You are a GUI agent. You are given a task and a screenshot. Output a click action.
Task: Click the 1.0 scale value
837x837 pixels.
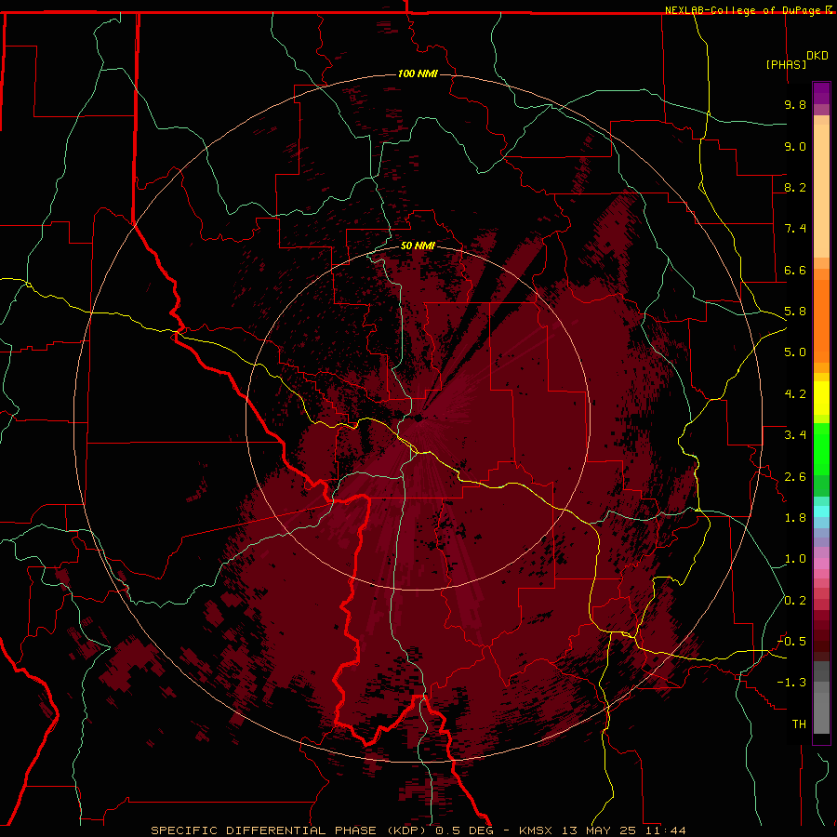[x=795, y=559]
